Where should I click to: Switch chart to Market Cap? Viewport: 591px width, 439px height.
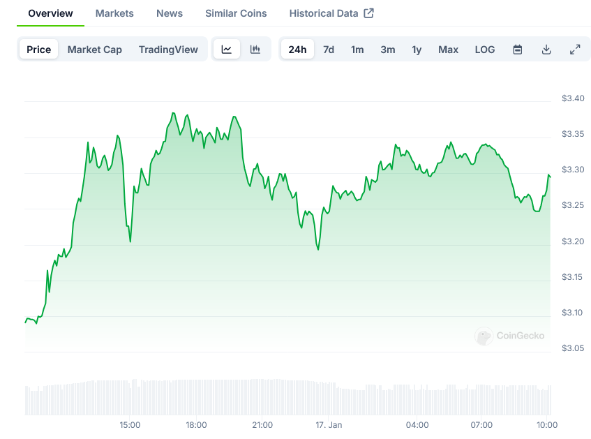[95, 50]
